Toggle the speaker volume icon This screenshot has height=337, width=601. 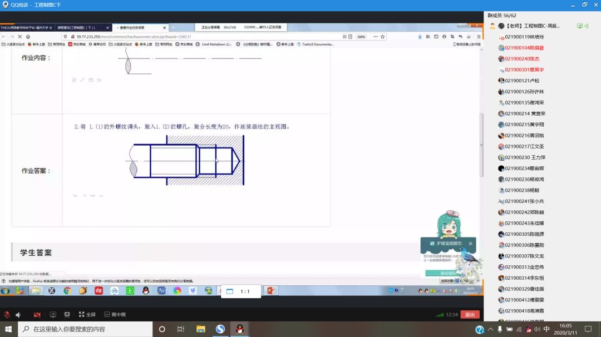coord(18,314)
